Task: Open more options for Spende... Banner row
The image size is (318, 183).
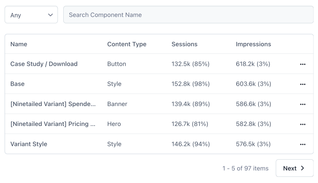Action: click(x=302, y=104)
